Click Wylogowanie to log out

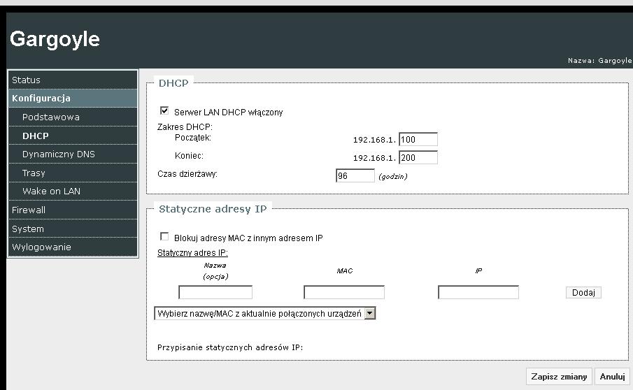point(41,247)
